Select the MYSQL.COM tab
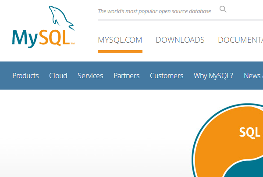Viewport: 263px width, 177px height. pyautogui.click(x=120, y=40)
